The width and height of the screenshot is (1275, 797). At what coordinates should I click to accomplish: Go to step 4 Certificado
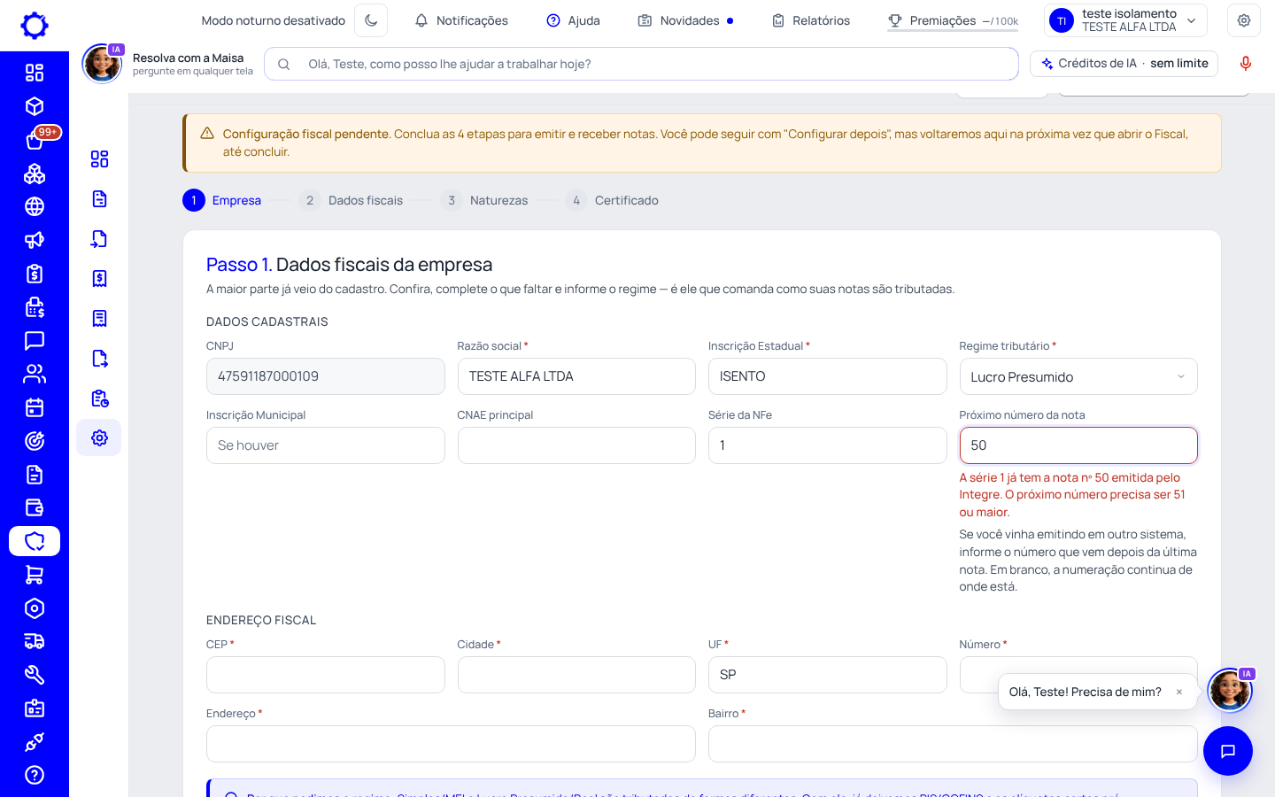(613, 200)
